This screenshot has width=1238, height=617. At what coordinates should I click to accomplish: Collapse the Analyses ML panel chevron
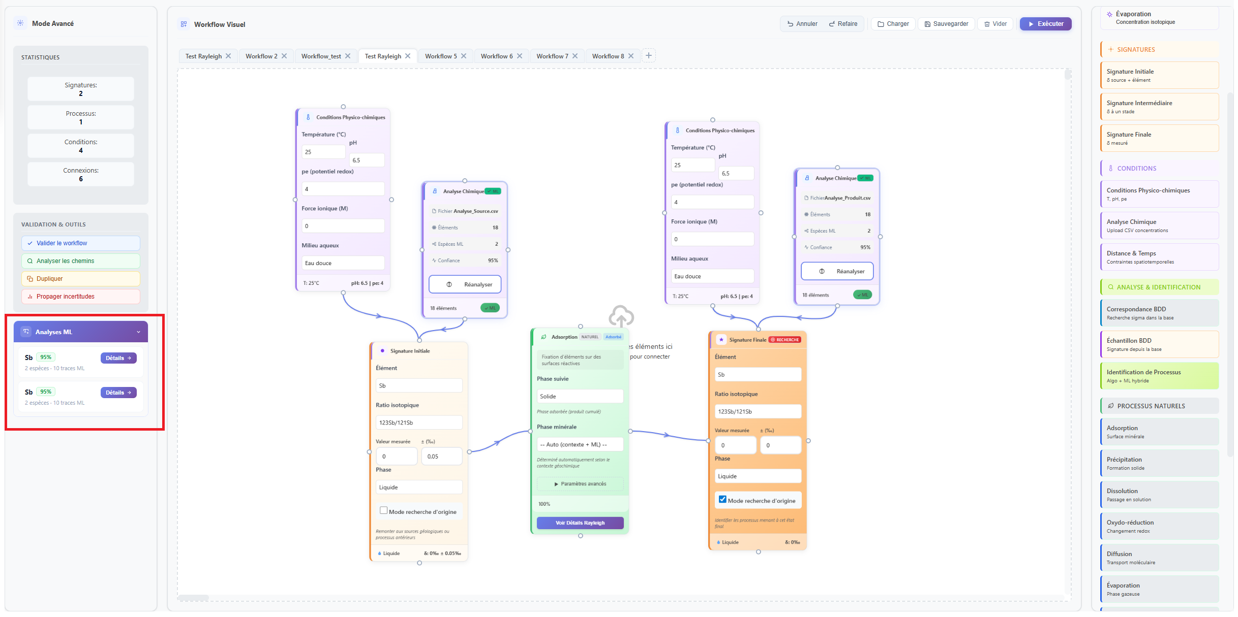138,332
